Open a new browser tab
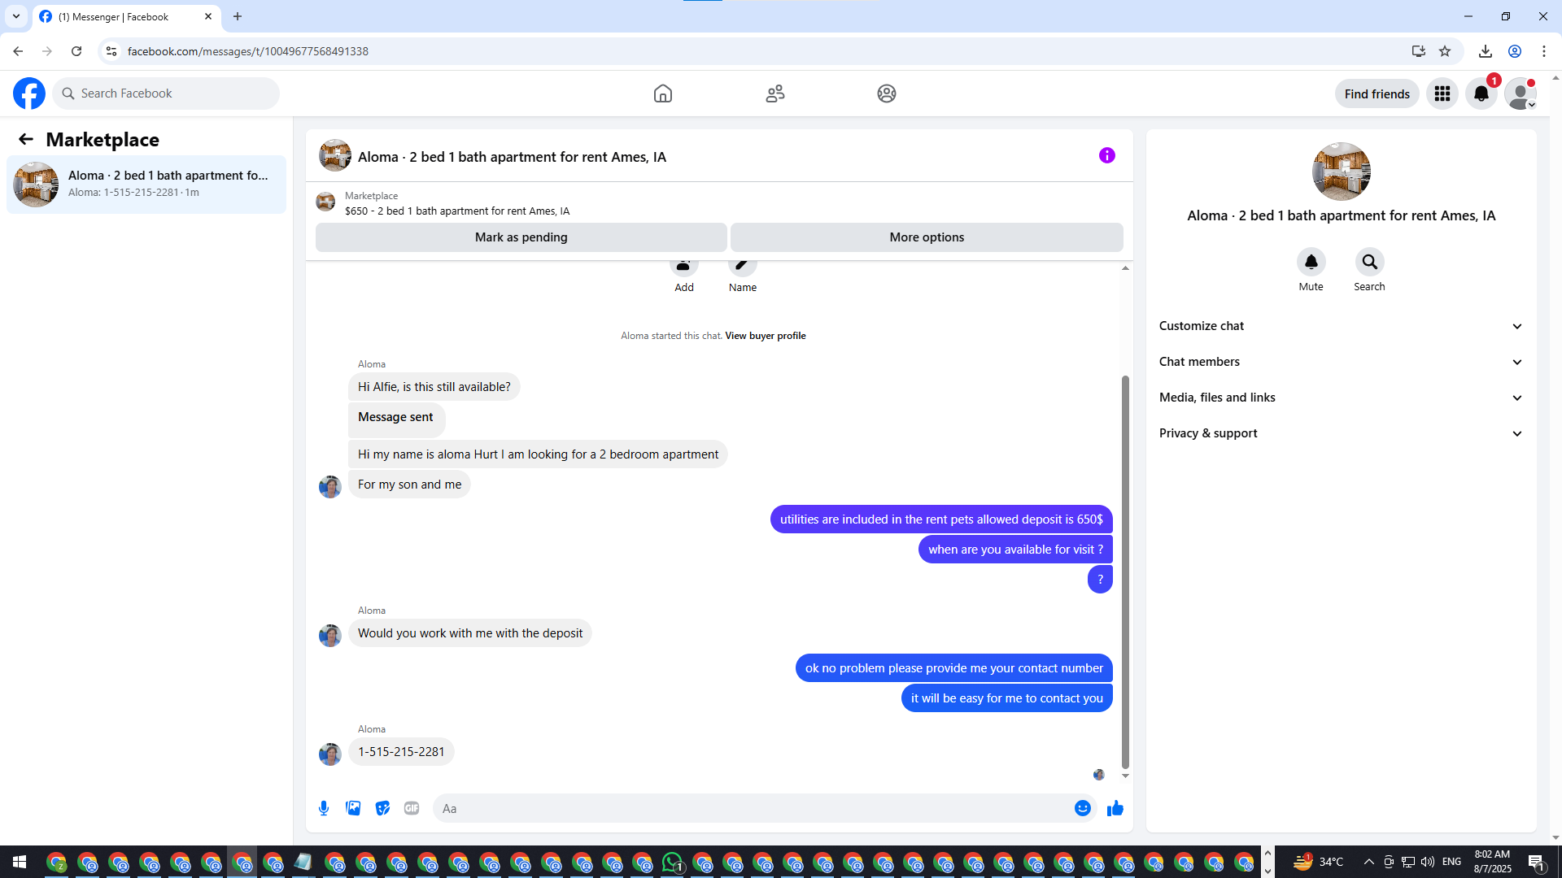1562x878 pixels. tap(238, 16)
